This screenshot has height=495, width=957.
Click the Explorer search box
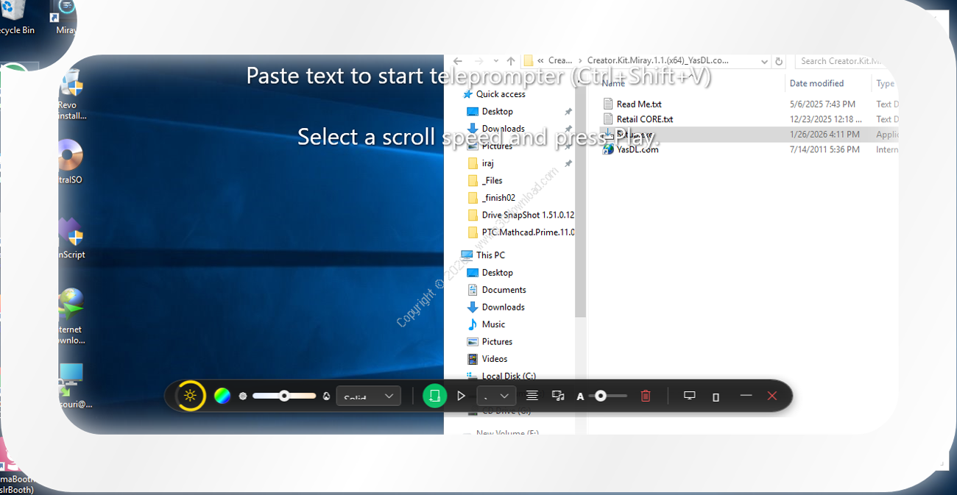click(x=845, y=61)
